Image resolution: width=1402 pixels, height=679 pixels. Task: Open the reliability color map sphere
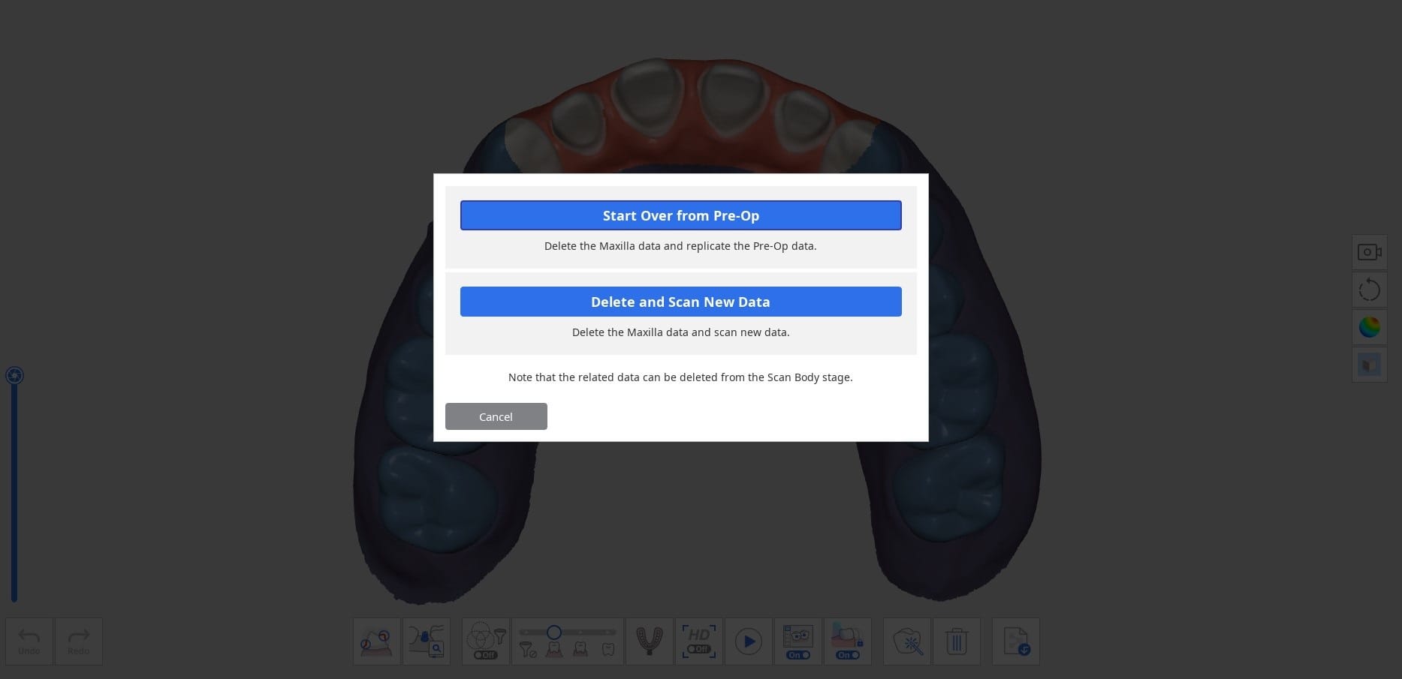coord(1370,327)
